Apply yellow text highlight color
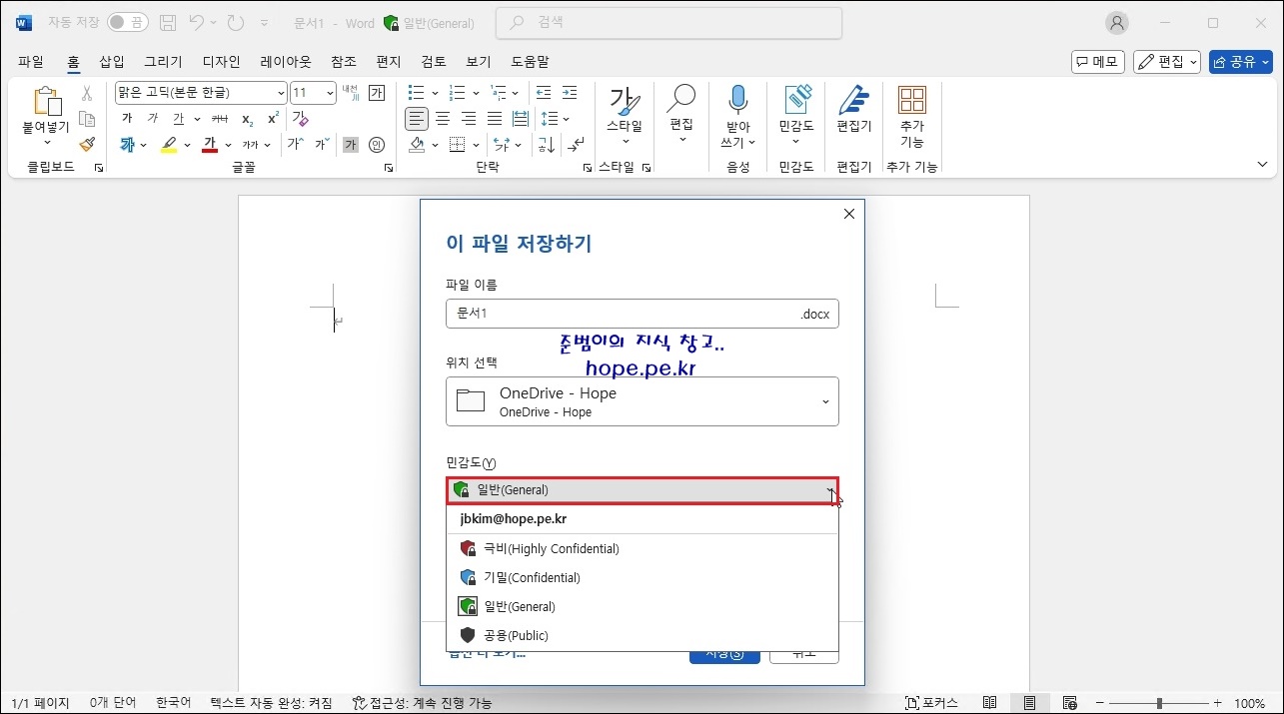The width and height of the screenshot is (1284, 714). coord(169,145)
